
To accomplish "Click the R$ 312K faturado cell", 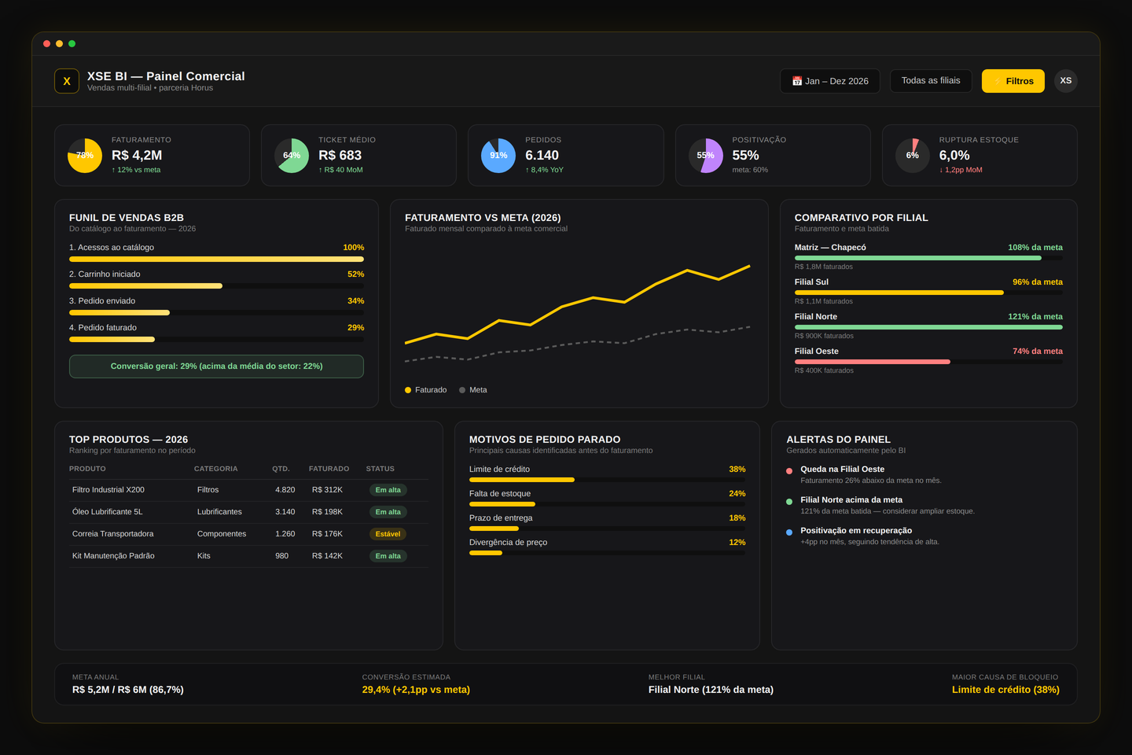I will [327, 490].
